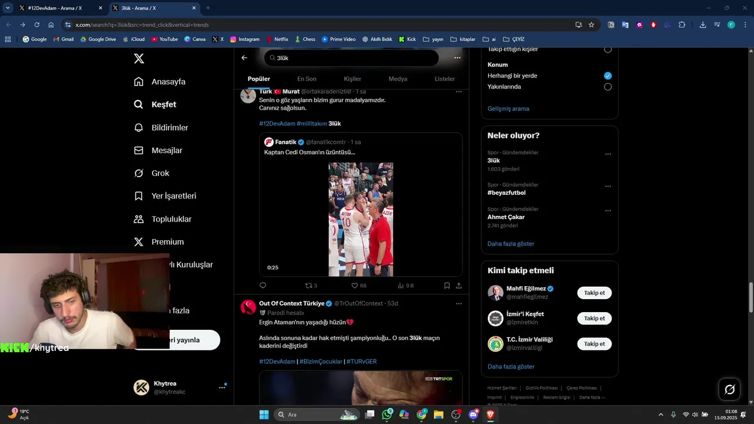Click the page vertical scrollbar
This screenshot has width=754, height=424.
(750, 297)
